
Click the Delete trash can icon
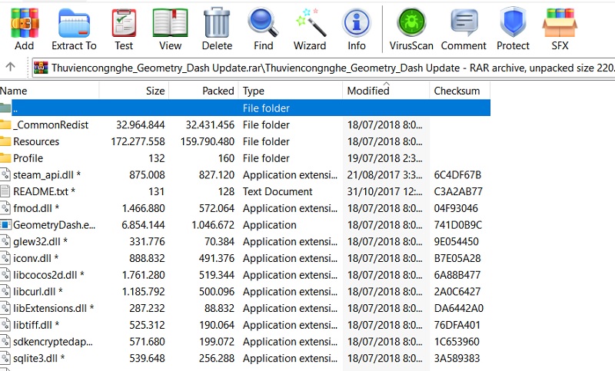coord(217,29)
